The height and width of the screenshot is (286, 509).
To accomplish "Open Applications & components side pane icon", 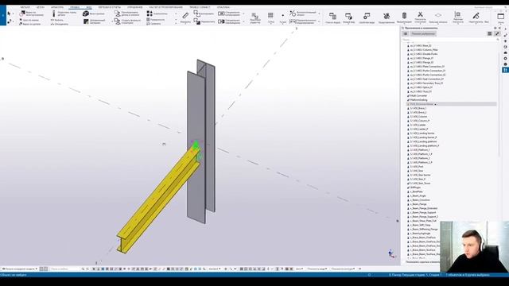I will click(x=506, y=70).
